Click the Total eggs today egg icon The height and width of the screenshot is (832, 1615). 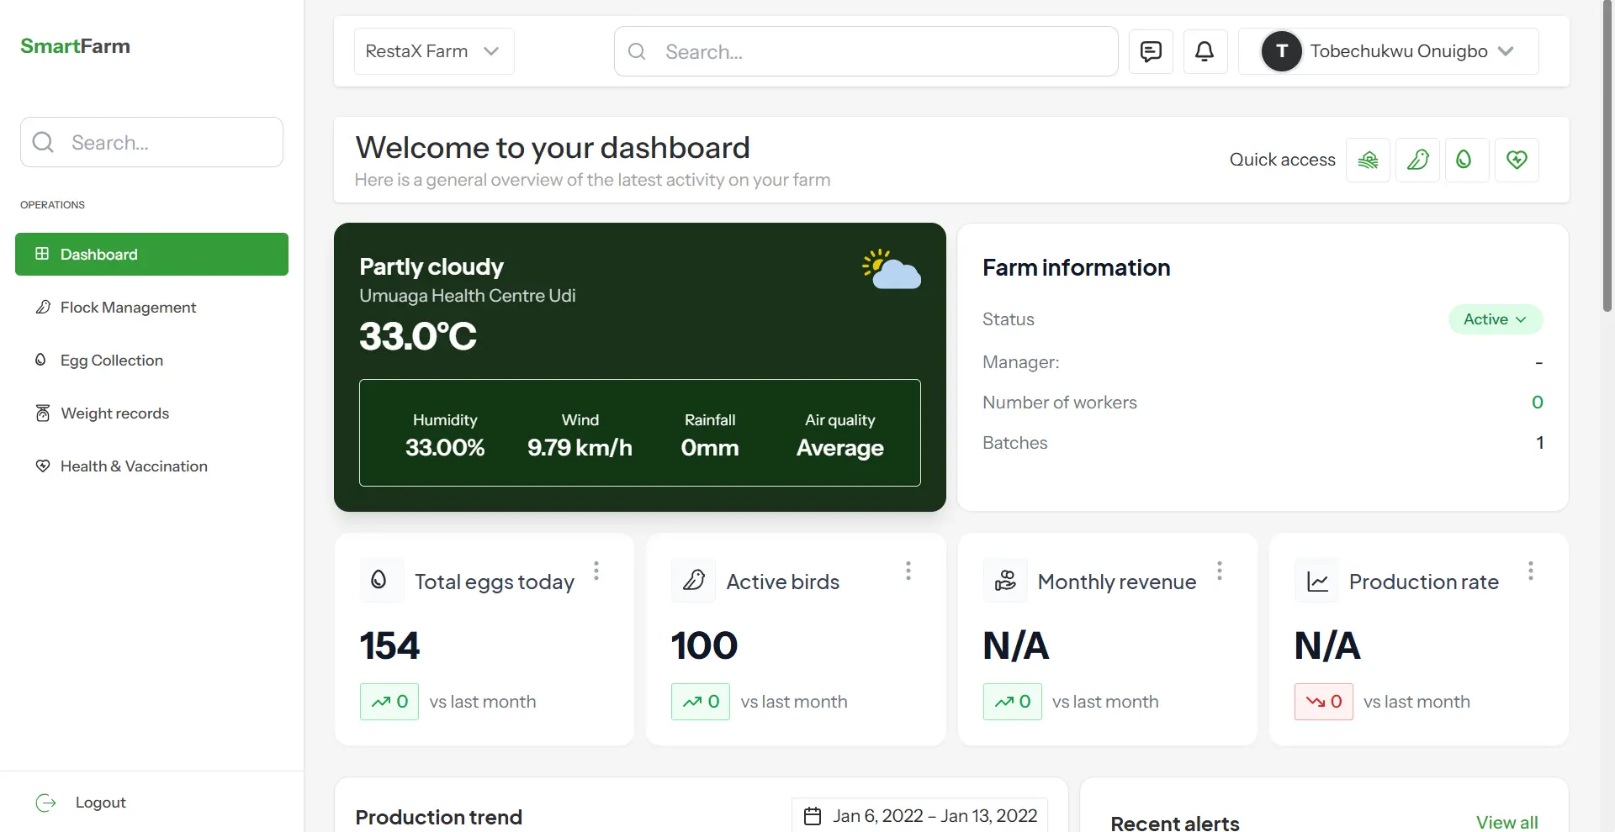[379, 580]
